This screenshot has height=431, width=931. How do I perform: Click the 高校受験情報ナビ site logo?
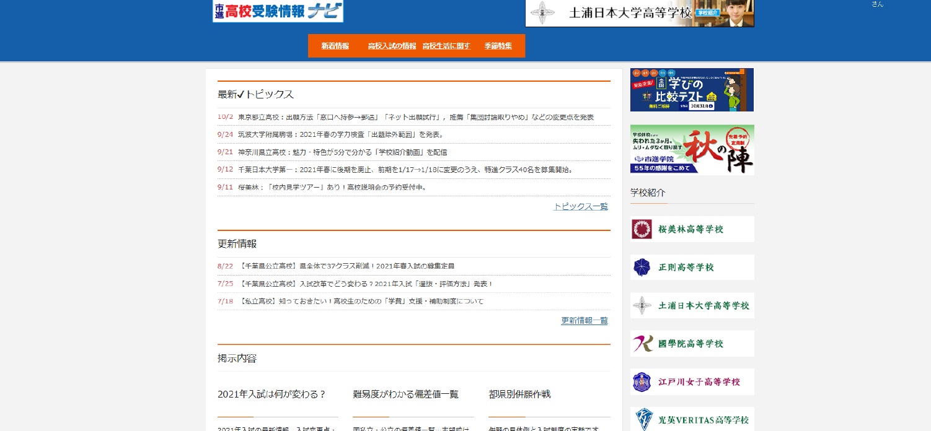tap(278, 11)
